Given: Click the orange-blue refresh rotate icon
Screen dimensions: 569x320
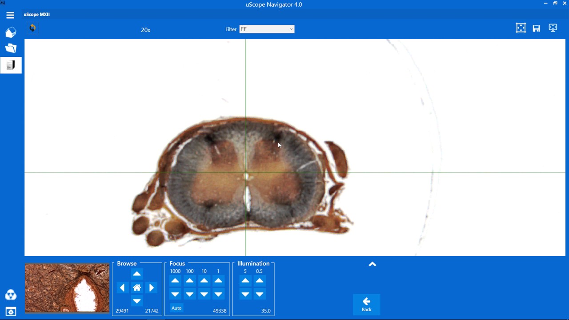Looking at the screenshot, I should point(32,28).
